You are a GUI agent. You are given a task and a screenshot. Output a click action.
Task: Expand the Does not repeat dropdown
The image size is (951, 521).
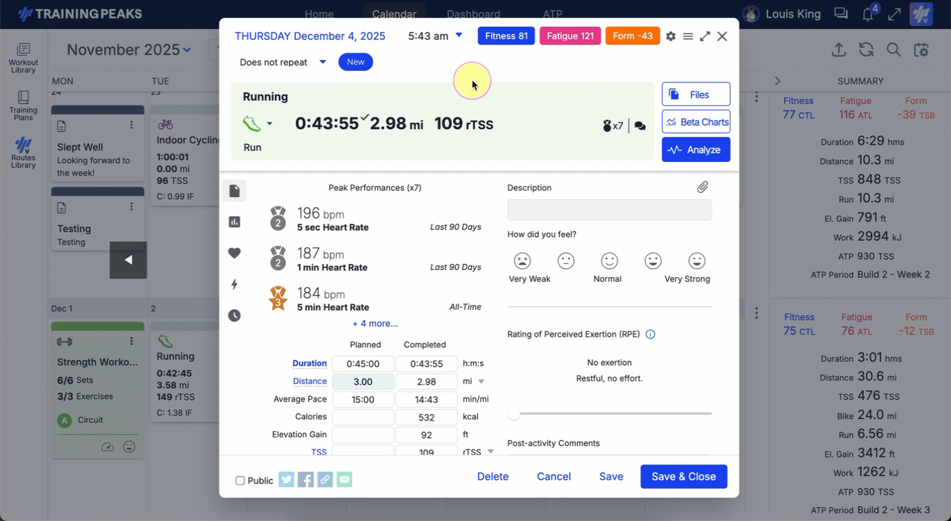[x=323, y=62]
